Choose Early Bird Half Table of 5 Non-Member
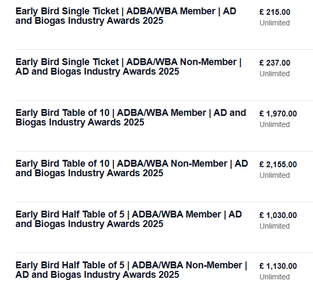The width and height of the screenshot is (313, 299). (x=131, y=270)
